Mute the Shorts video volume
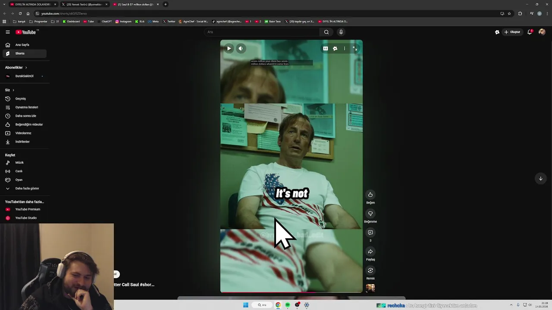Image resolution: width=552 pixels, height=310 pixels. point(241,49)
